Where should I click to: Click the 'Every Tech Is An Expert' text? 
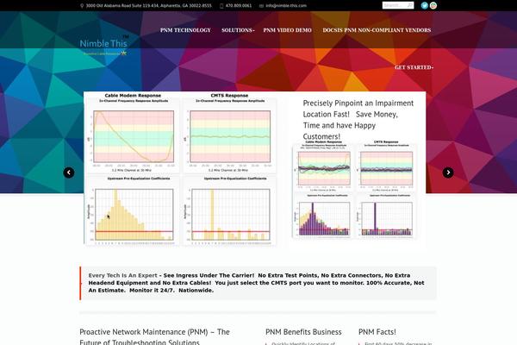tap(122, 275)
